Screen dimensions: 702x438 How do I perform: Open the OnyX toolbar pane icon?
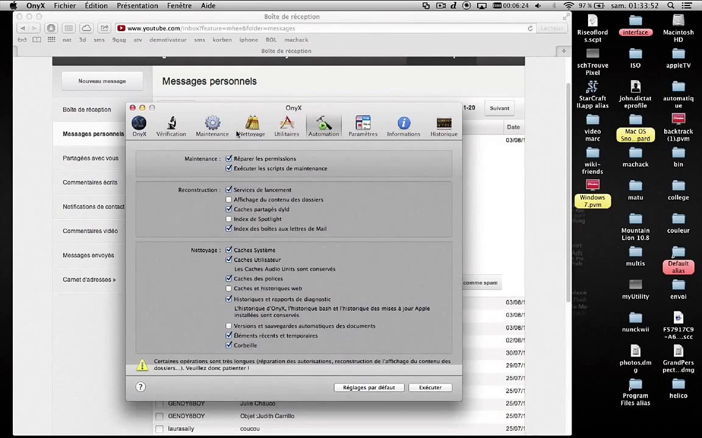pos(139,126)
